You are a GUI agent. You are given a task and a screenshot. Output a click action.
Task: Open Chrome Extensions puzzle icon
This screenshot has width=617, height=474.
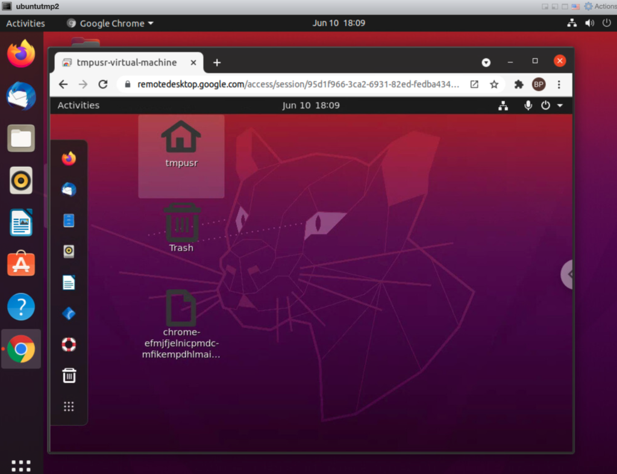pos(519,84)
